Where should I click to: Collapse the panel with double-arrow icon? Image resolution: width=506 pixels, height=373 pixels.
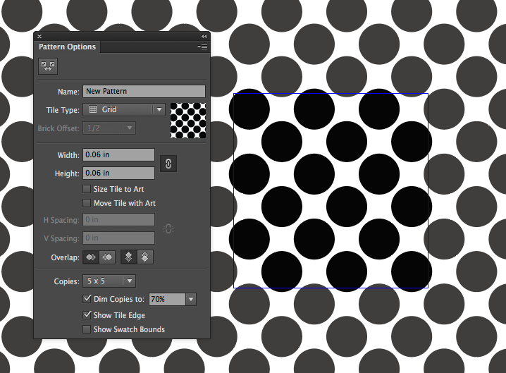tap(204, 36)
